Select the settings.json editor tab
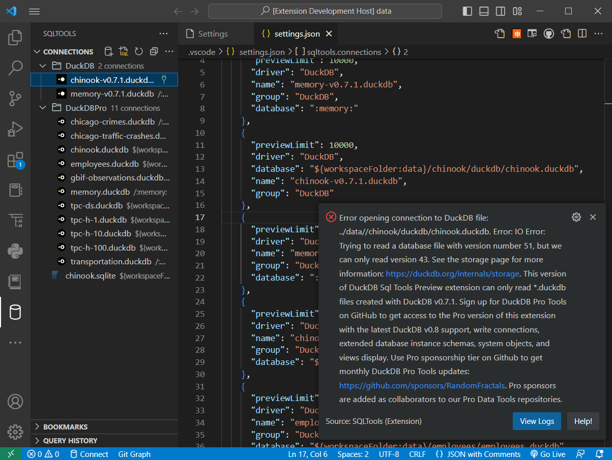612x460 pixels. tap(296, 34)
